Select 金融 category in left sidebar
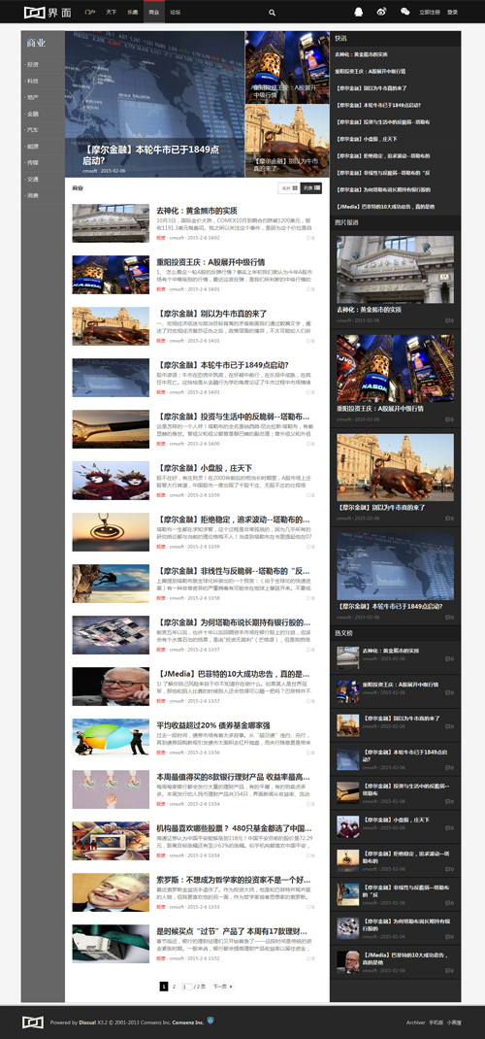 33,114
